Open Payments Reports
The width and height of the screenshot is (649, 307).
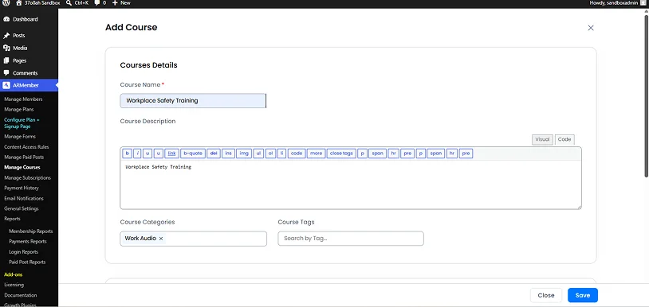28,242
